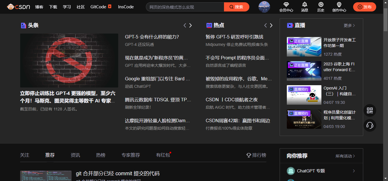This screenshot has width=388, height=181.
Task: Open CSDN周赛42期:赢图书和周边
Action: (x=238, y=121)
